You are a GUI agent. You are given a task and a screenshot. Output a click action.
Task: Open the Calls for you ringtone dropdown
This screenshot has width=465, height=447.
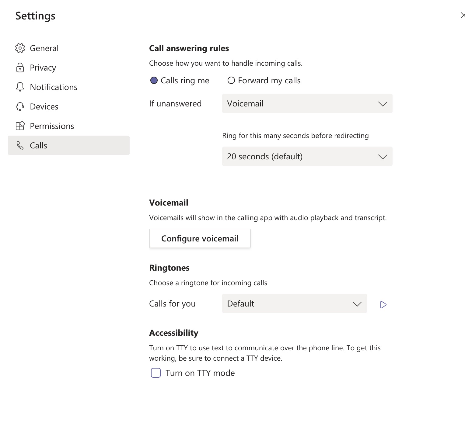[294, 303]
